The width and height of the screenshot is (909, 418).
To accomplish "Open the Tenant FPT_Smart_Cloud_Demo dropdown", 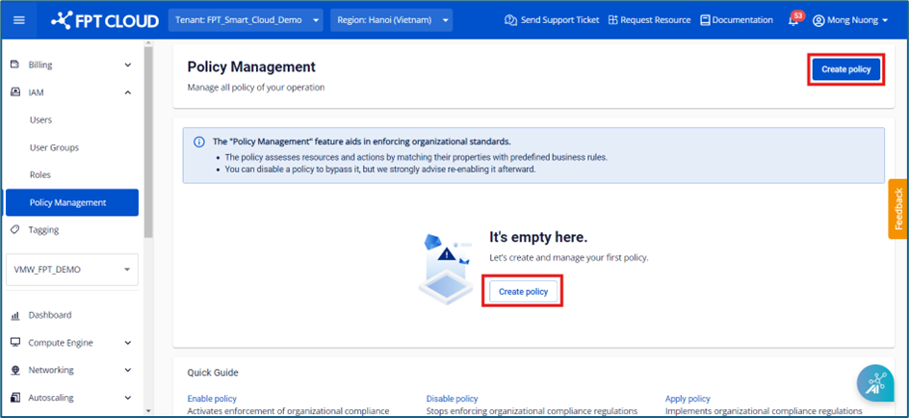I will point(246,20).
